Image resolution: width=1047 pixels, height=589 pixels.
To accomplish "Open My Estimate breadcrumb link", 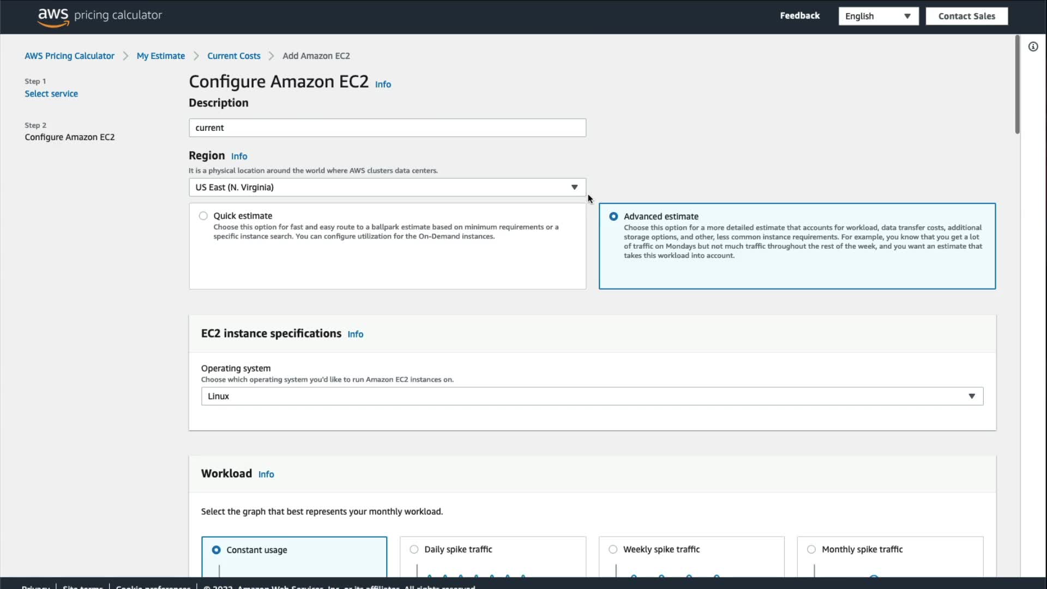I will pos(160,56).
